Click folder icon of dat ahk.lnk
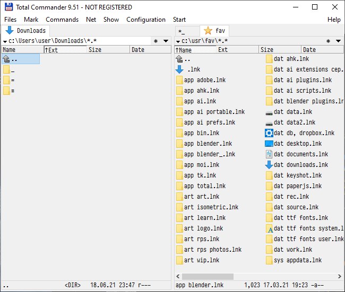 point(269,59)
